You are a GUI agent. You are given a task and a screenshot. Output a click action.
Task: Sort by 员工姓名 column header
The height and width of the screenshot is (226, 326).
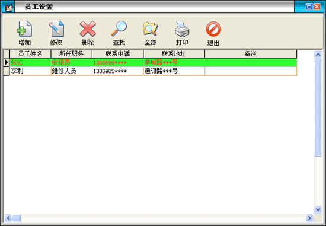[30, 54]
